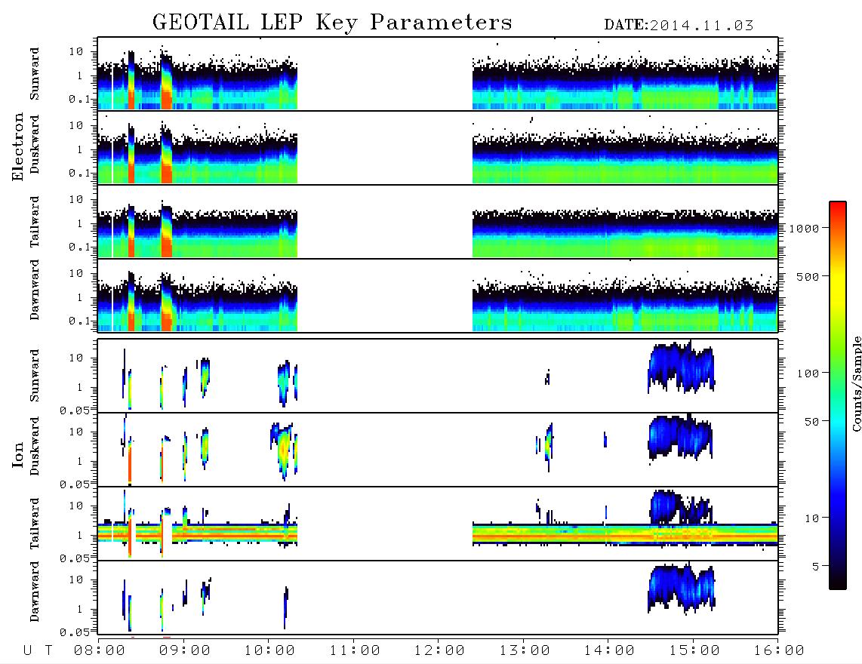This screenshot has height=664, width=862.
Task: Click the Electron group axis label
Action: [18, 147]
